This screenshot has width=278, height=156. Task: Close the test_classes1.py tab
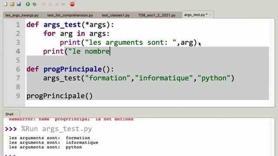(132, 16)
